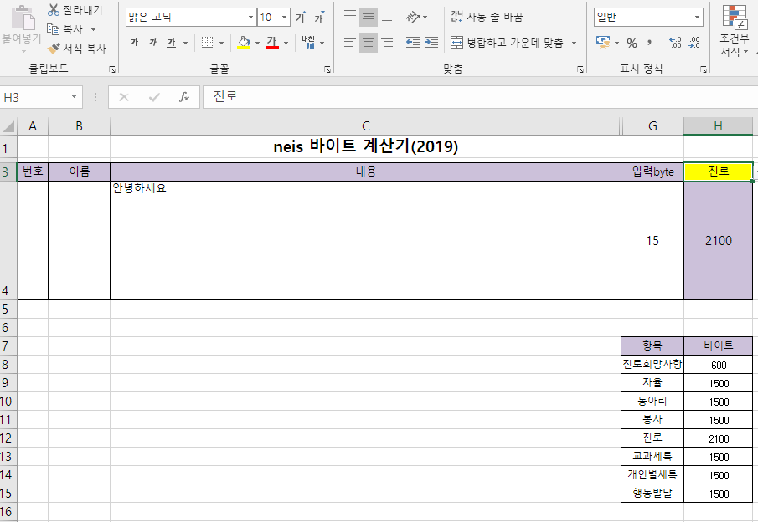
Task: Toggle italic formatting
Action: [152, 43]
